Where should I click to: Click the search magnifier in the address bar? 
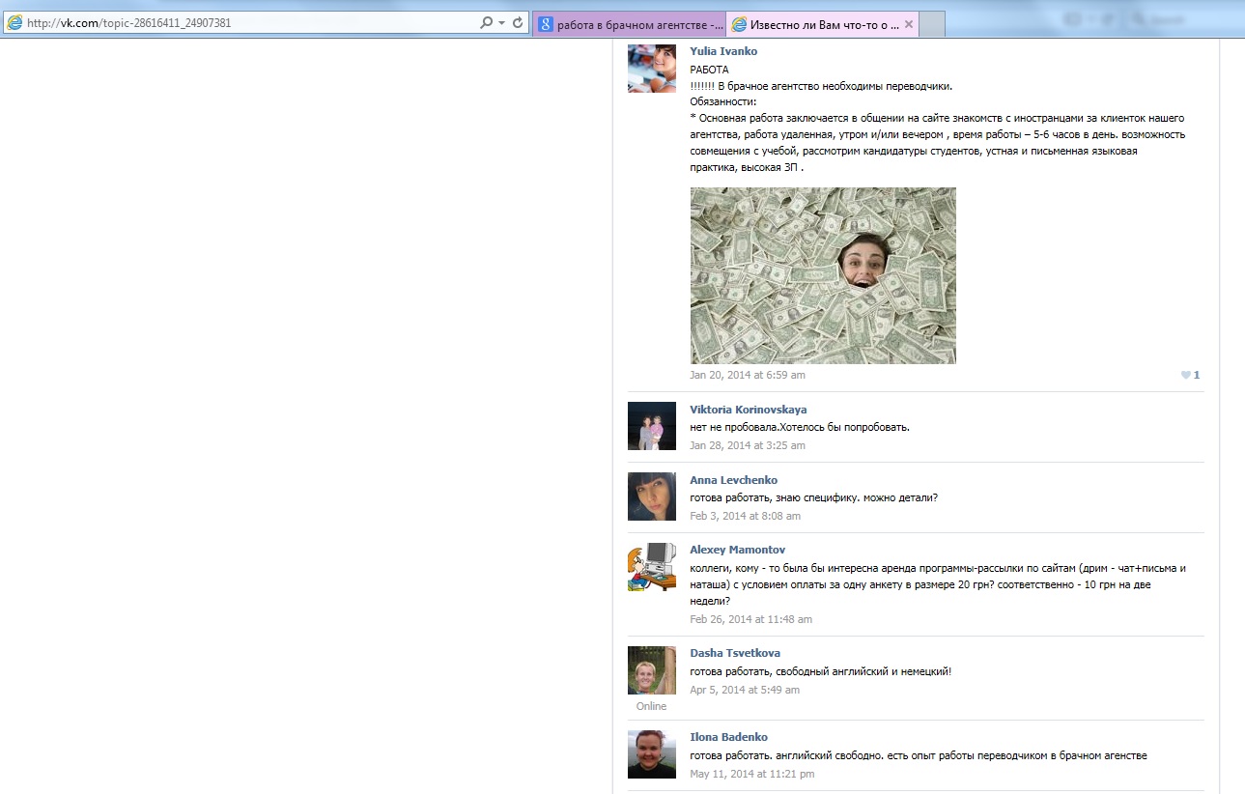pyautogui.click(x=486, y=23)
